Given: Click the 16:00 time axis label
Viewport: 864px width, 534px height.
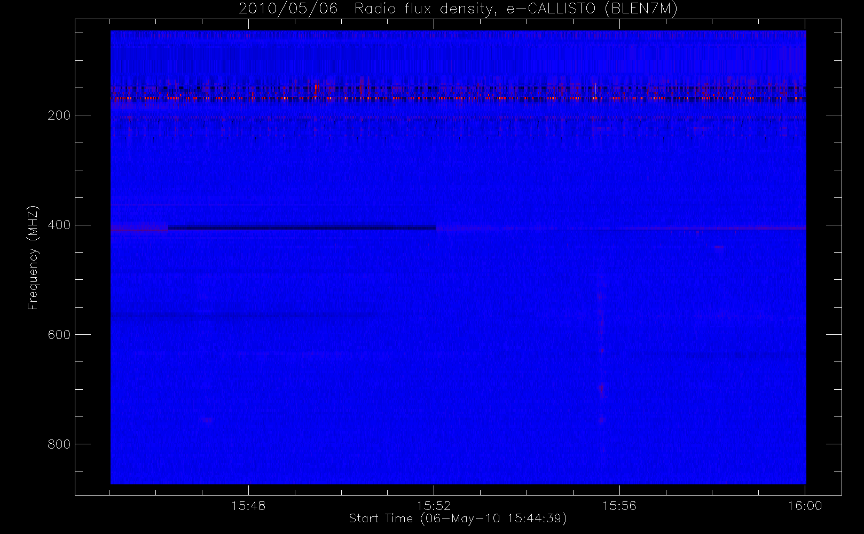Looking at the screenshot, I should tap(805, 506).
